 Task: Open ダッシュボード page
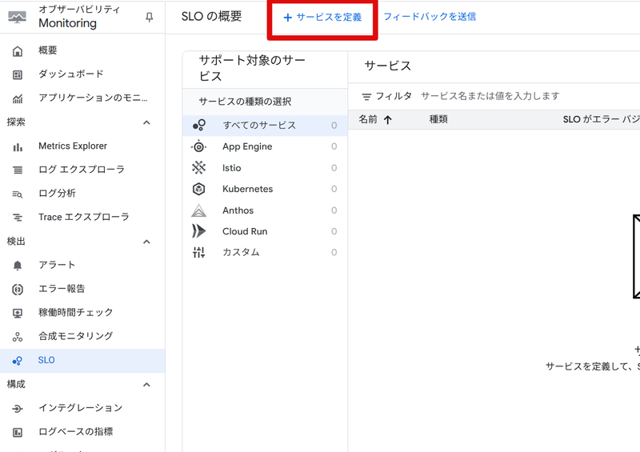click(82, 74)
